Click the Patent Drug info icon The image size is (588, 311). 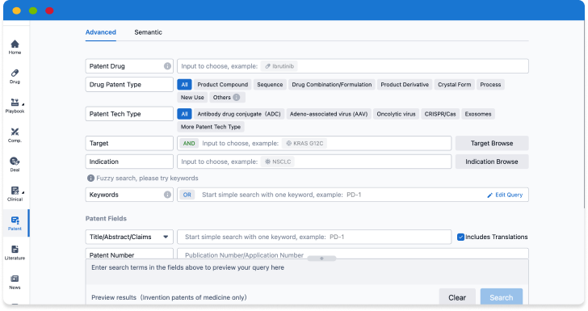167,66
